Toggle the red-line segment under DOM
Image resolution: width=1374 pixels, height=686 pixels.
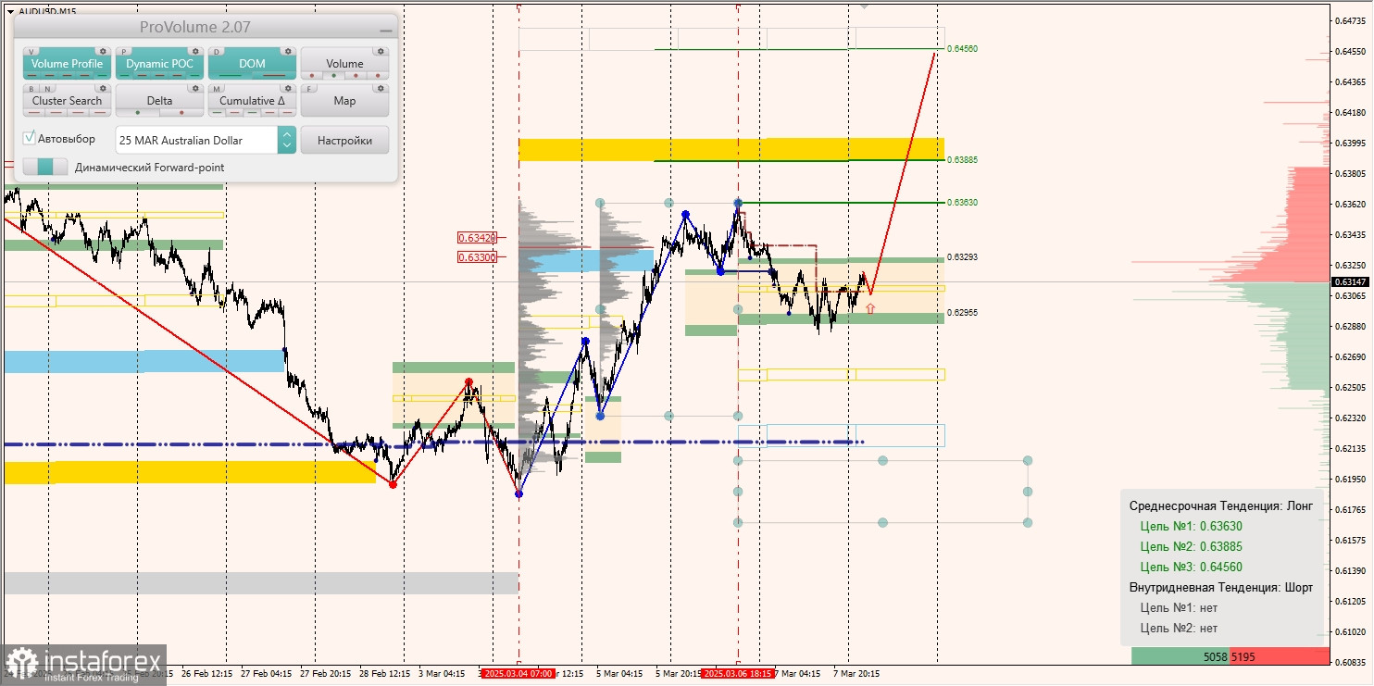pos(274,75)
